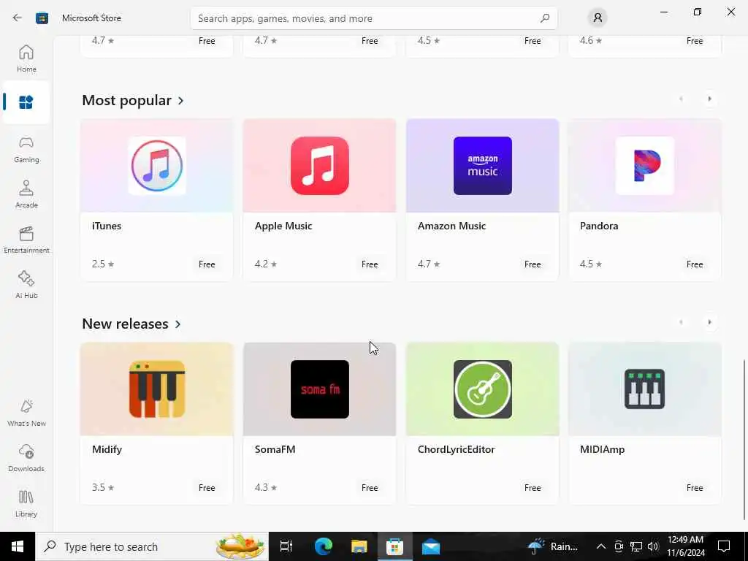The width and height of the screenshot is (748, 561).
Task: Open the weather Rain widget
Action: [552, 546]
